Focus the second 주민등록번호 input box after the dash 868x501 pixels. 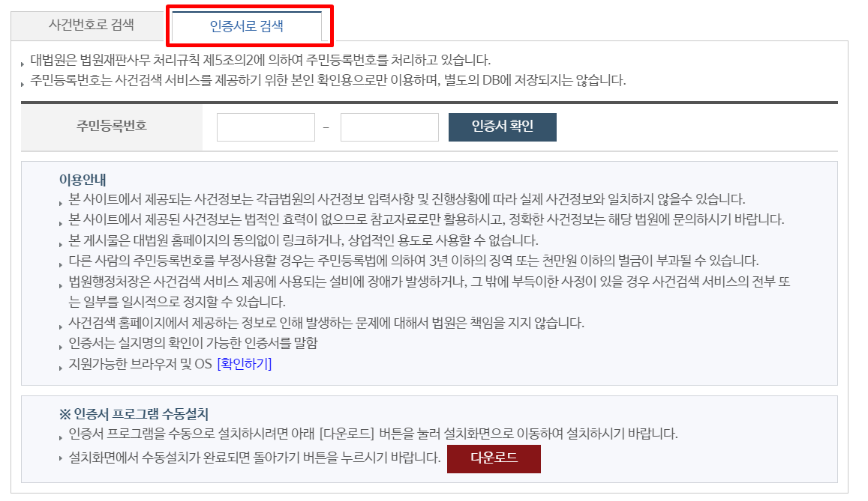pos(389,127)
